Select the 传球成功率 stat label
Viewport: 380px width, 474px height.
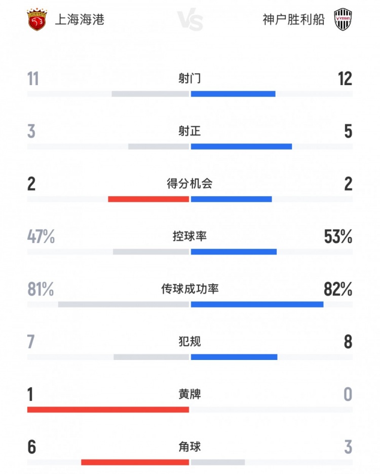pyautogui.click(x=189, y=289)
